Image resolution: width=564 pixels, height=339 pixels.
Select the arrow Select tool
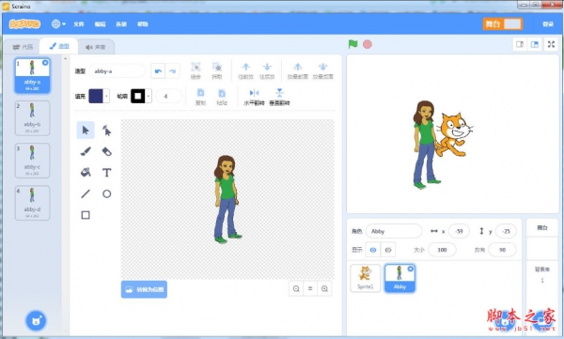86,131
